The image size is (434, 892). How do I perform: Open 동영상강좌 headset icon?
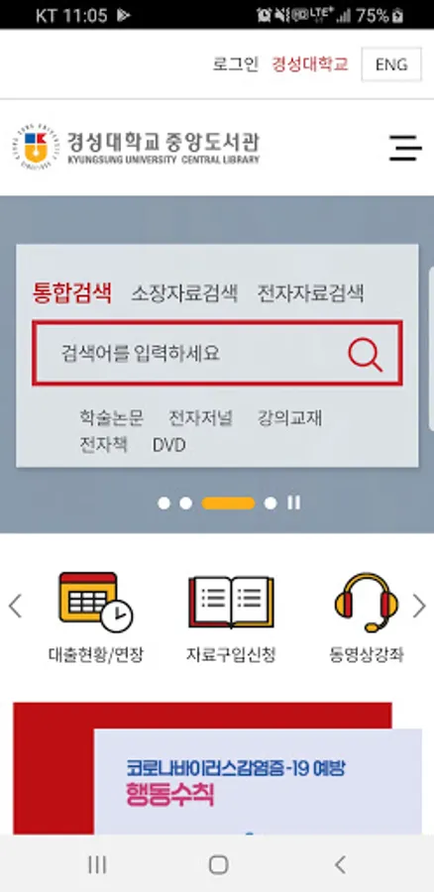pyautogui.click(x=367, y=602)
